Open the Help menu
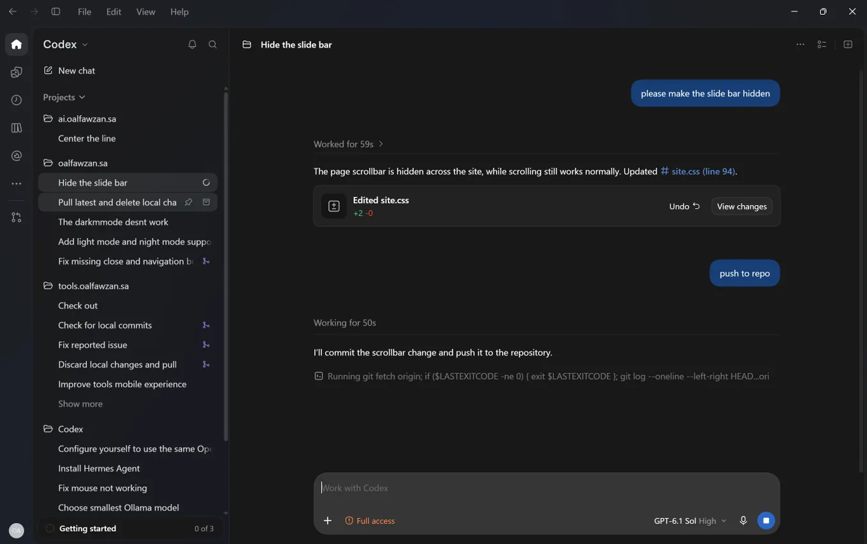This screenshot has height=544, width=867. [179, 11]
